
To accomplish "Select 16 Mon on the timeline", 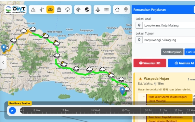I will click(x=37, y=110).
